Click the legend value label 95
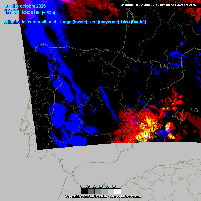Image resolution: width=201 pixels, height=201 pixels. click(108, 186)
